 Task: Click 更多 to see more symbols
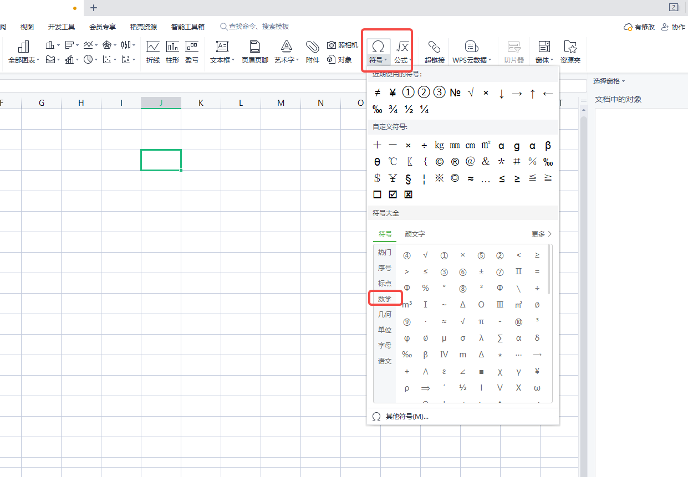pyautogui.click(x=539, y=234)
